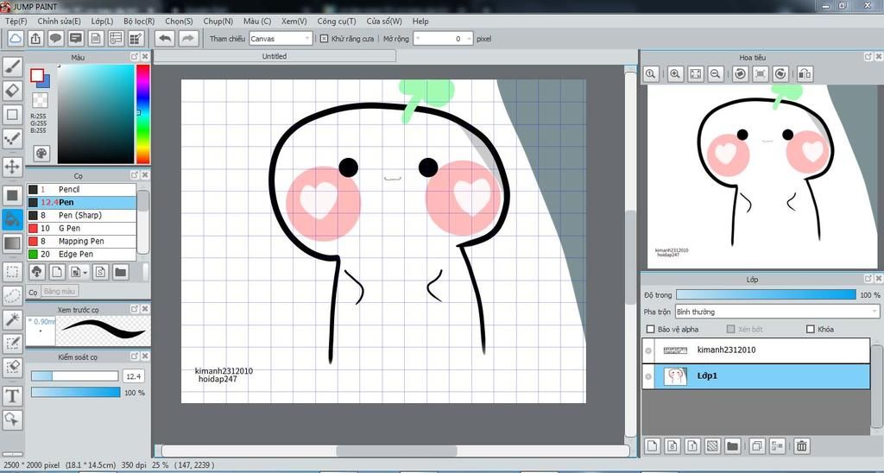The width and height of the screenshot is (884, 473).
Task: Click the brush size slider at 12.4
Action: tap(74, 376)
